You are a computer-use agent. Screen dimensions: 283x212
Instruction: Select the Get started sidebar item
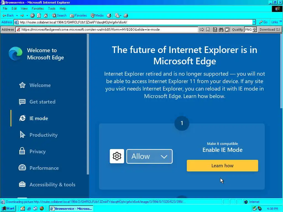coord(37,102)
